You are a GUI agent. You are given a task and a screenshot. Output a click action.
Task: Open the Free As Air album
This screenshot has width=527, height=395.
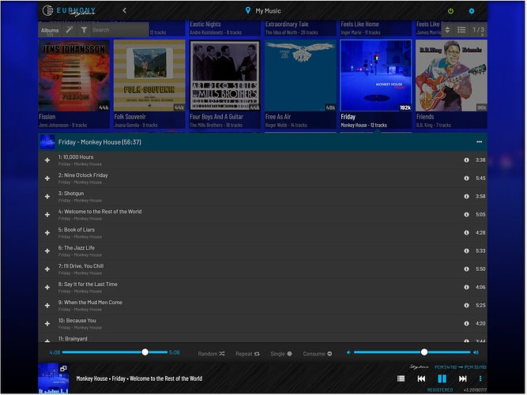tap(300, 76)
